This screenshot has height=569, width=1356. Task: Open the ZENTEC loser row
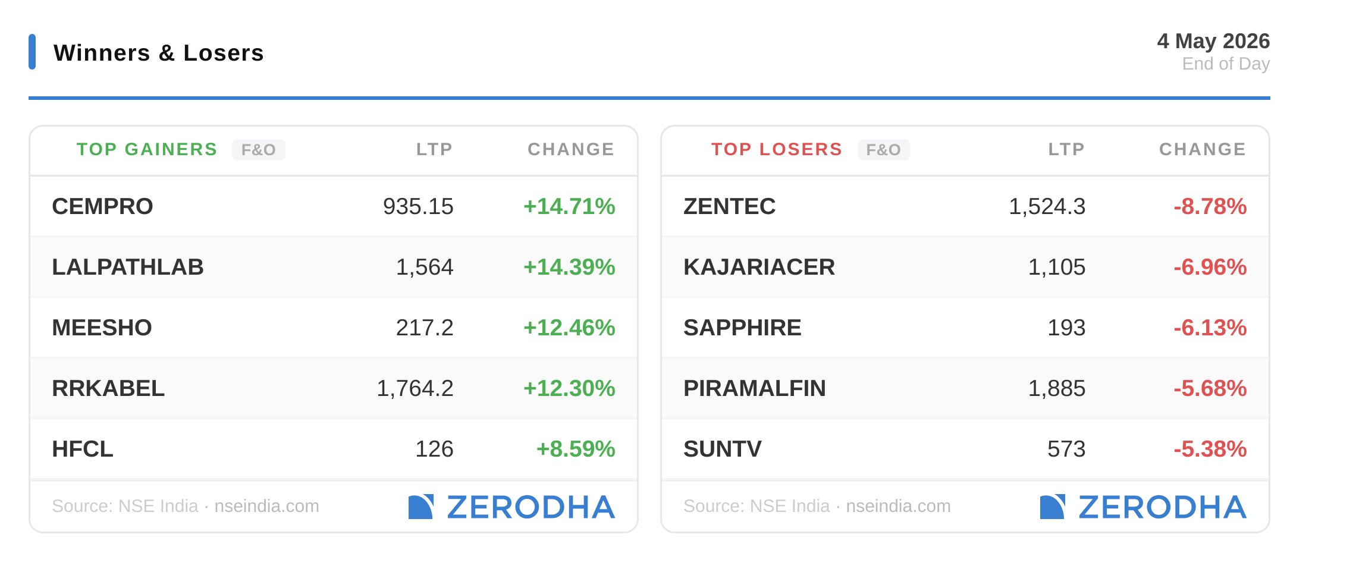point(965,206)
